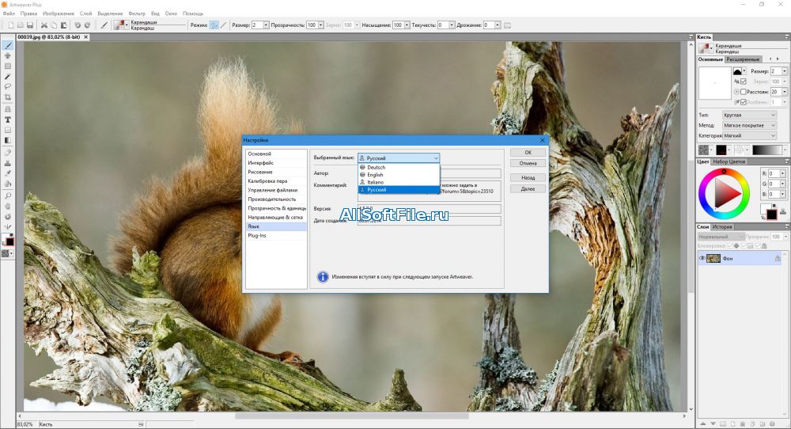Activate the Zoom magnifier tool
Screen dimensions: 791x429
[8, 195]
